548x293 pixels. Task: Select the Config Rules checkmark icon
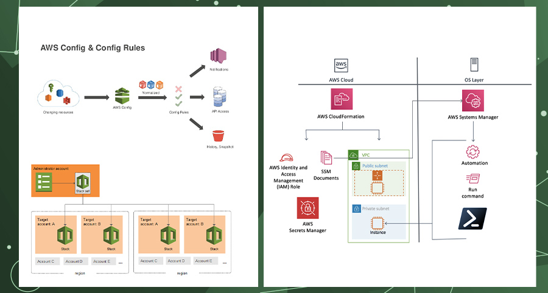(x=179, y=97)
